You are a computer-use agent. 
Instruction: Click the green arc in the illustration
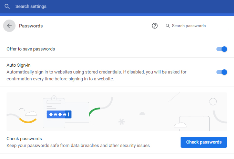point(95,111)
